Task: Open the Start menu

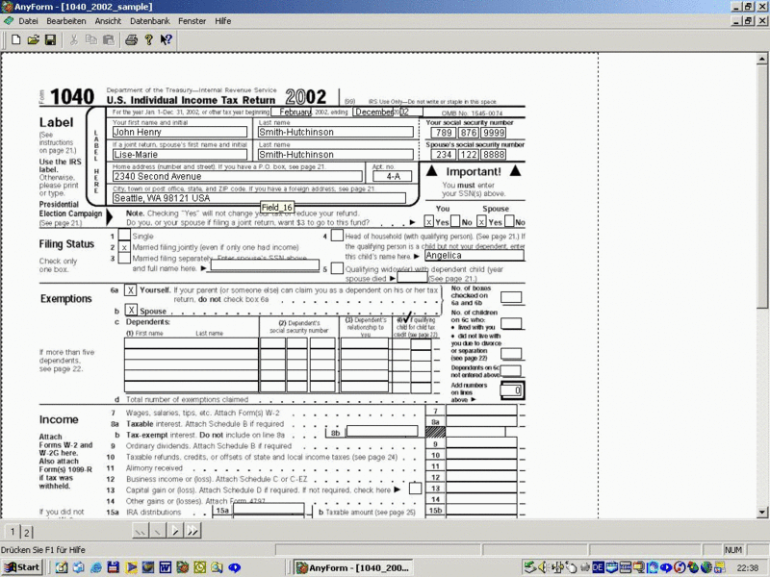Action: pyautogui.click(x=21, y=567)
